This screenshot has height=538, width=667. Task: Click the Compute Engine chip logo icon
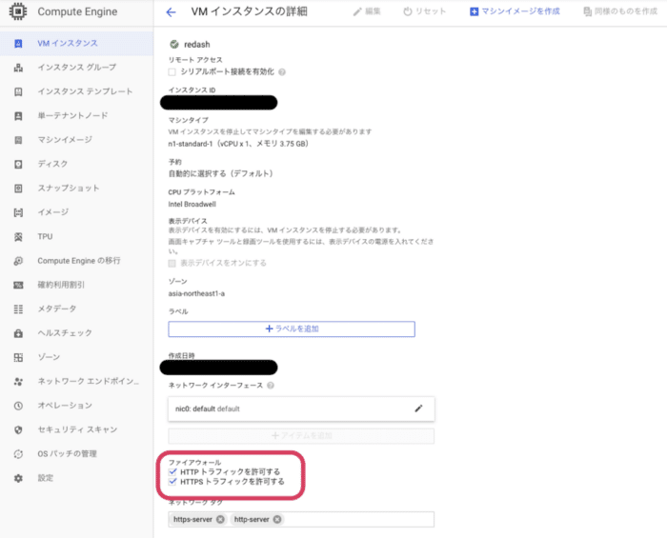pyautogui.click(x=18, y=11)
